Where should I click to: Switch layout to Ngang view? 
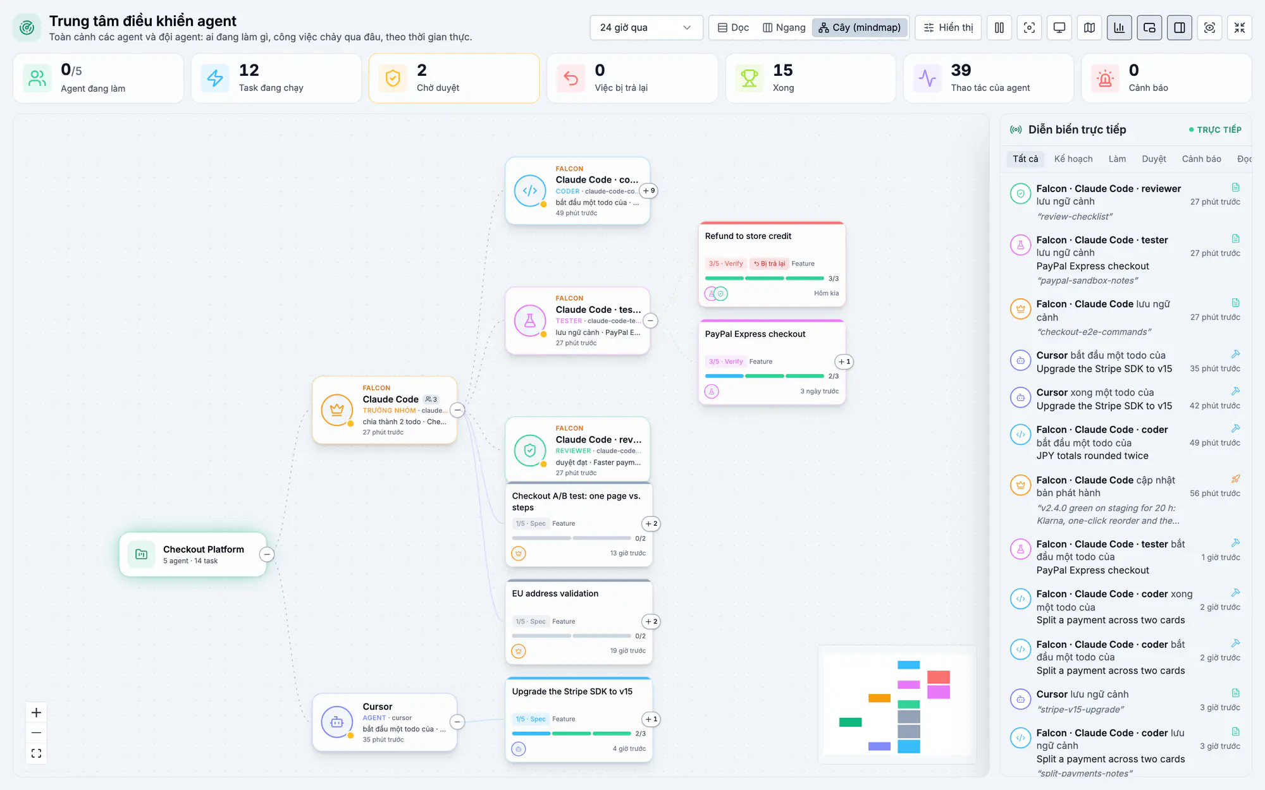pyautogui.click(x=784, y=28)
